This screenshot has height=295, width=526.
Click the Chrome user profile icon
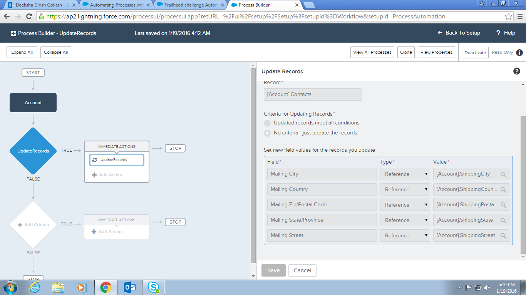[x=481, y=3]
